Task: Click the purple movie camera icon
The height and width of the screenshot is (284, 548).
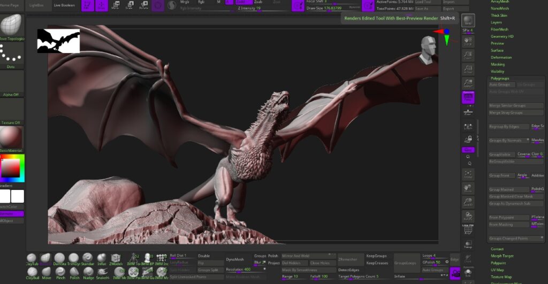Action: [x=455, y=273]
